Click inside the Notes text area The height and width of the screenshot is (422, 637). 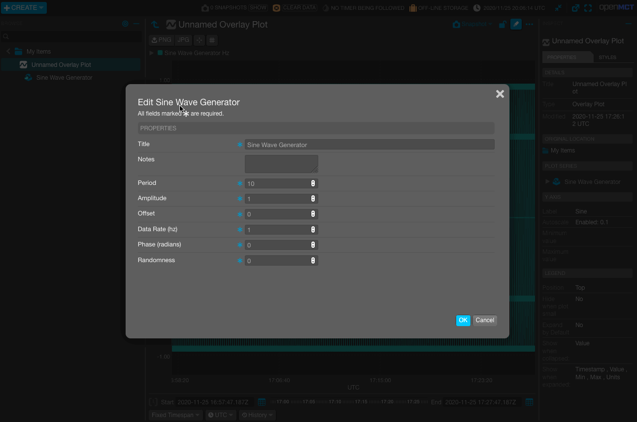281,164
